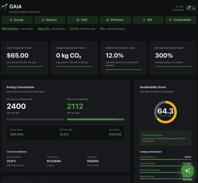Image resolution: width=198 pixels, height=183 pixels.
Task: Click the green Live status dot
Action: click(x=177, y=6)
